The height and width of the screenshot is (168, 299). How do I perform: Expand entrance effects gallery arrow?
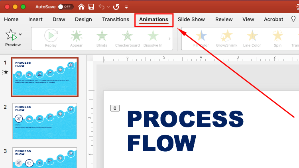pos(169,39)
